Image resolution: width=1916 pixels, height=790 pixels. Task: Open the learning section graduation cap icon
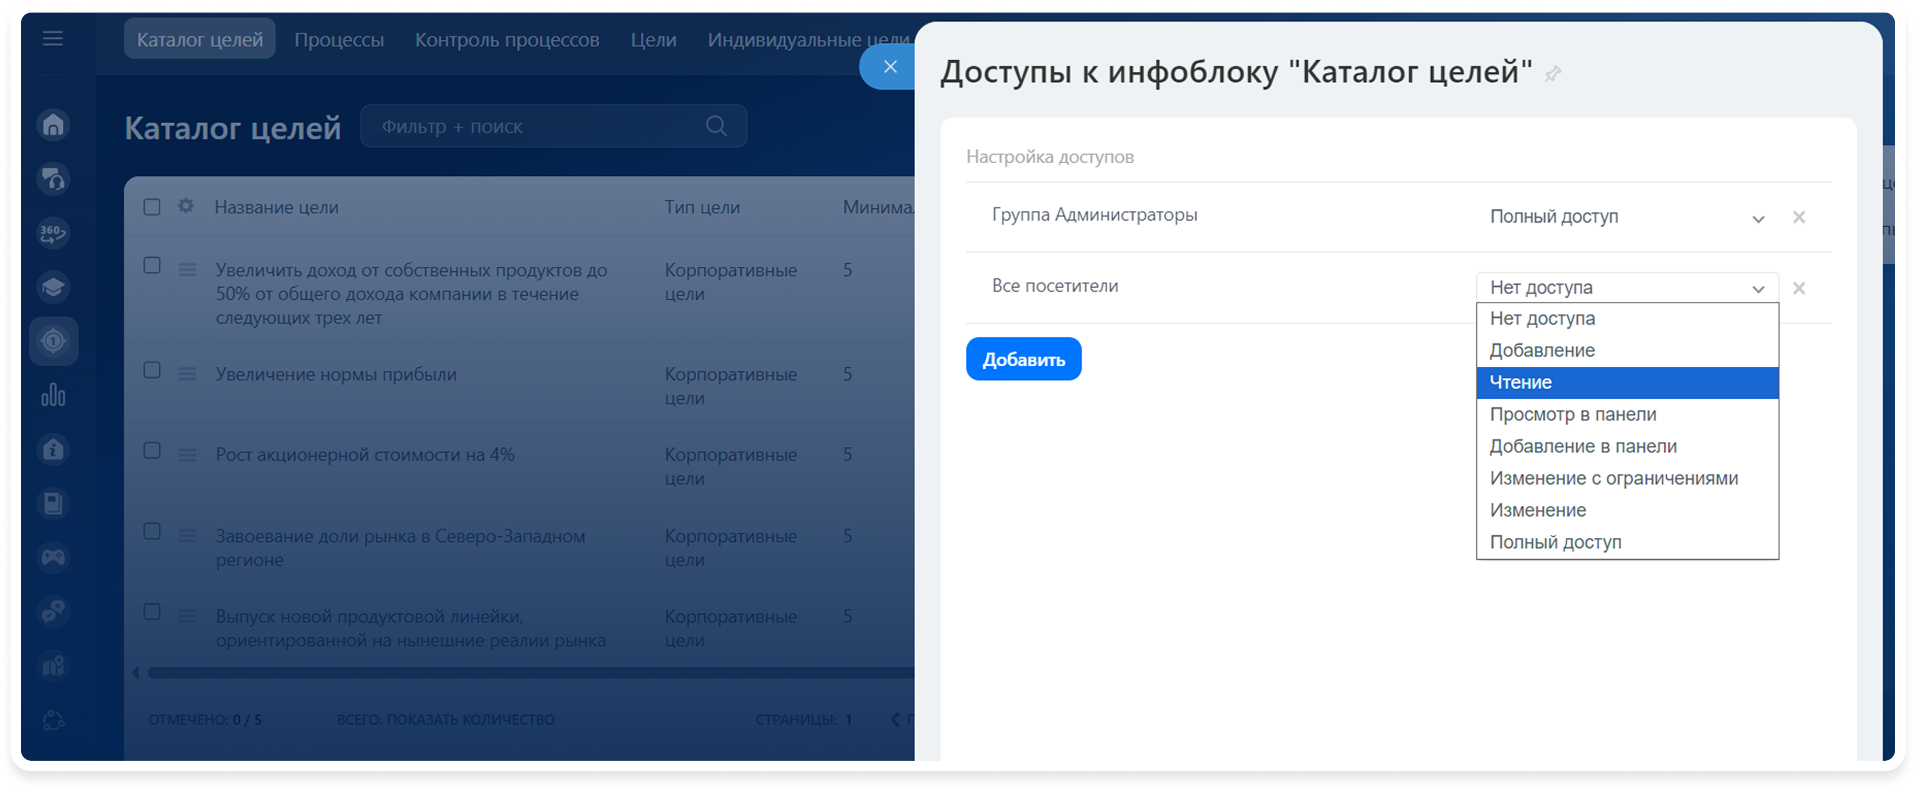(x=53, y=287)
